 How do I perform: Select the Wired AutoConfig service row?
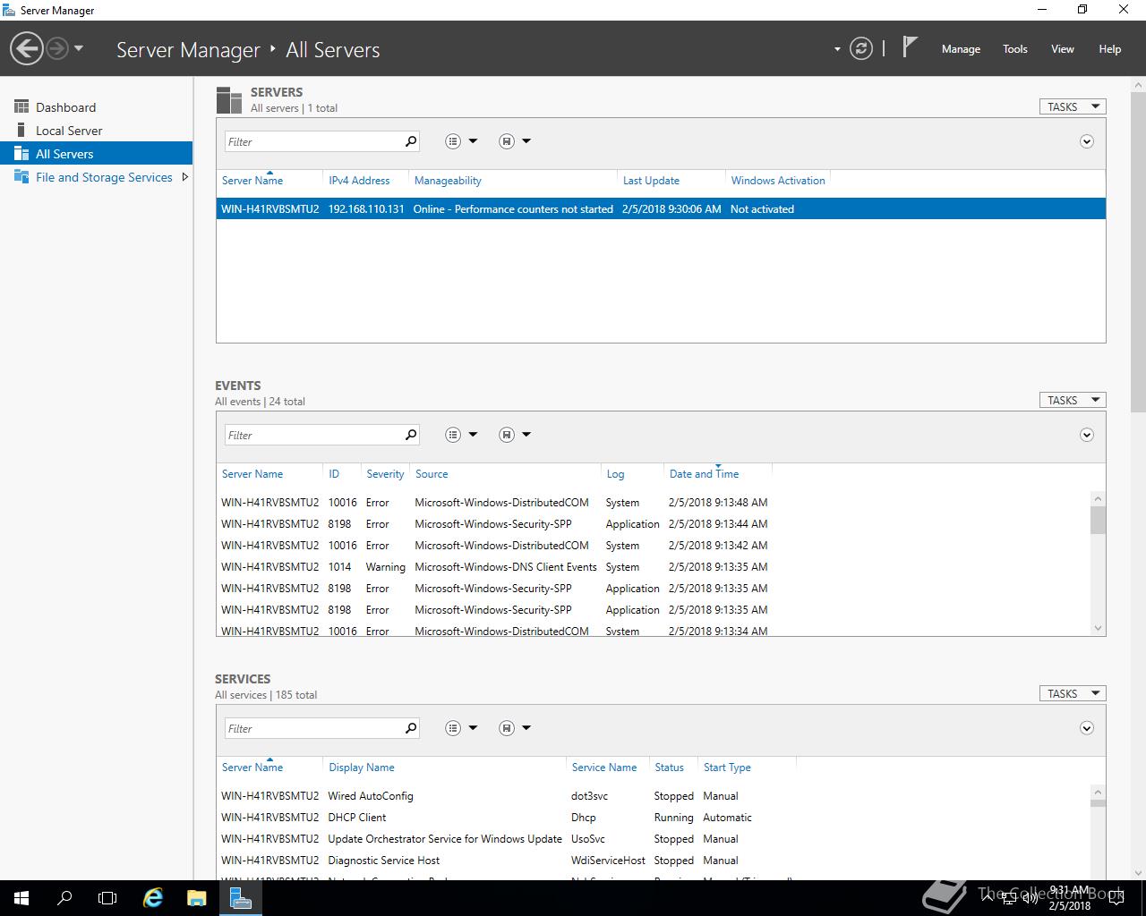653,796
